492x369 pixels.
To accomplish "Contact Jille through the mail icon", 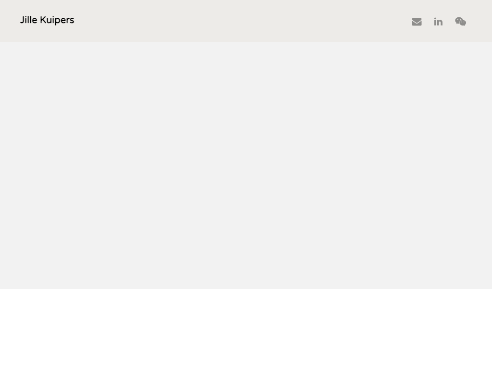I will [417, 22].
